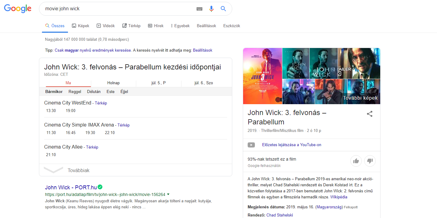Open the Videók tab

click(x=106, y=26)
